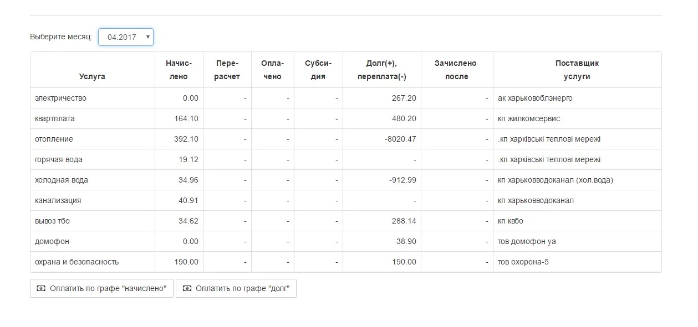This screenshot has height=327, width=698.
Task: Open the month selector dropdown 04.2017
Action: (x=126, y=37)
